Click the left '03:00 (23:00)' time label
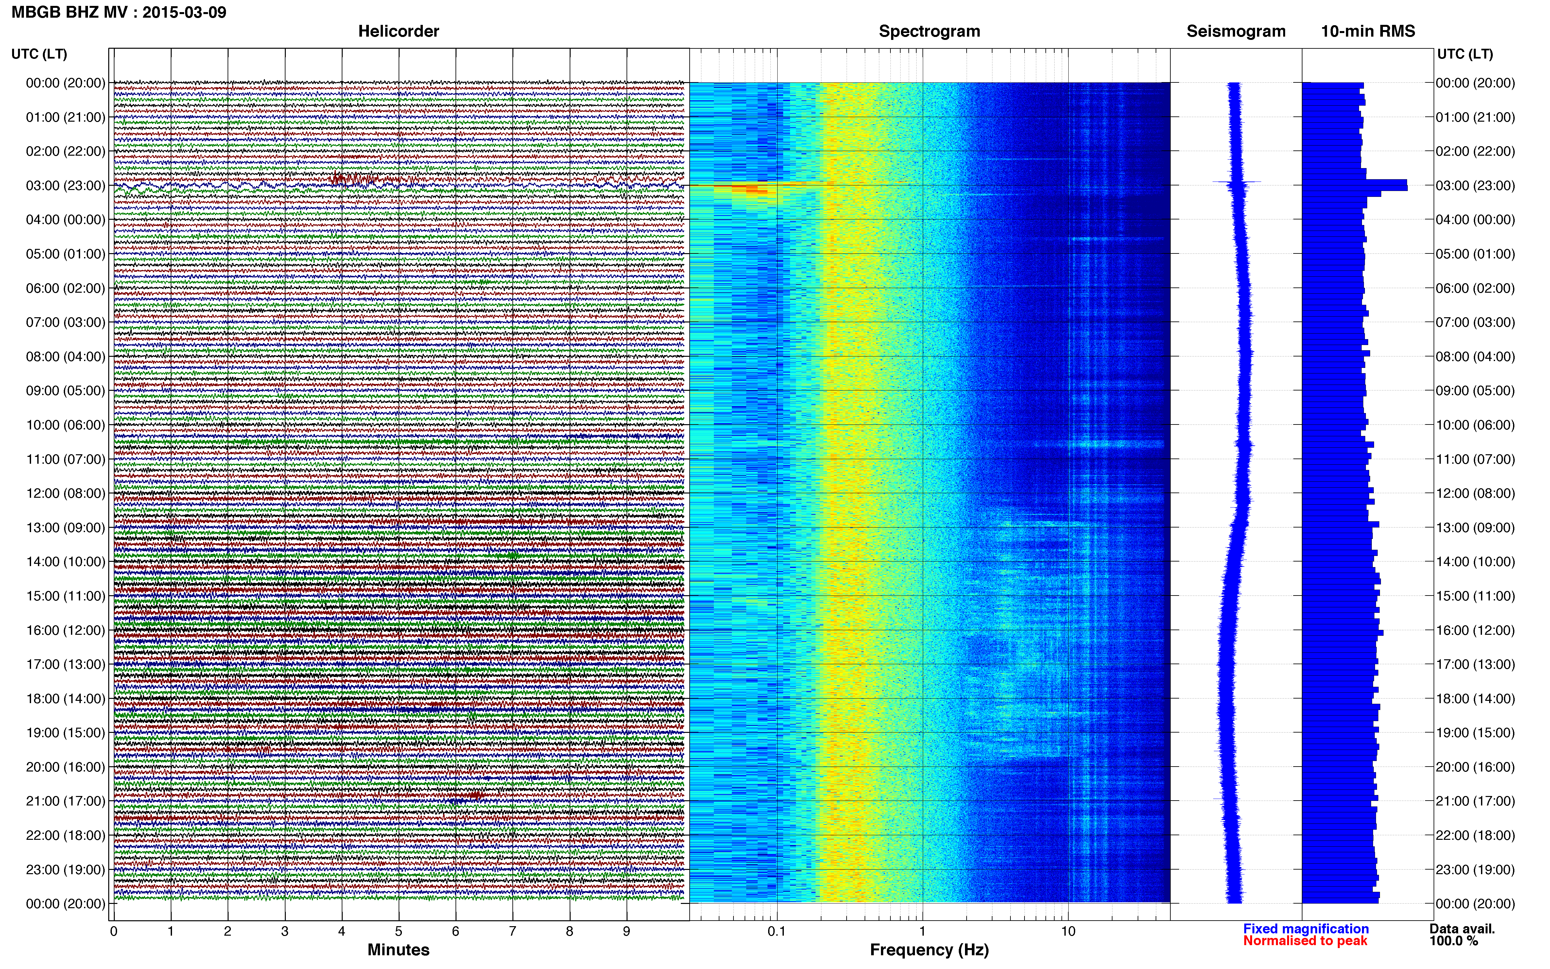 pyautogui.click(x=65, y=186)
